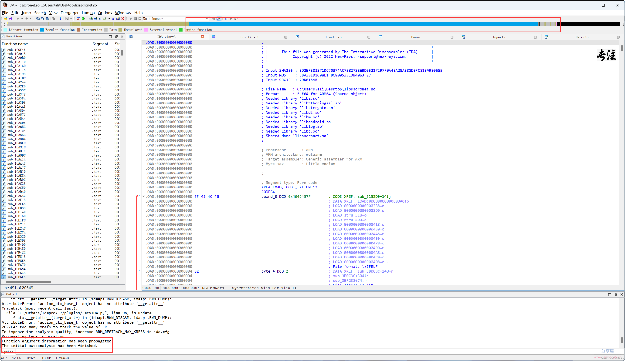Viewport: 625px width, 361px height.
Task: Switch to the Structures tab
Action: tap(332, 37)
